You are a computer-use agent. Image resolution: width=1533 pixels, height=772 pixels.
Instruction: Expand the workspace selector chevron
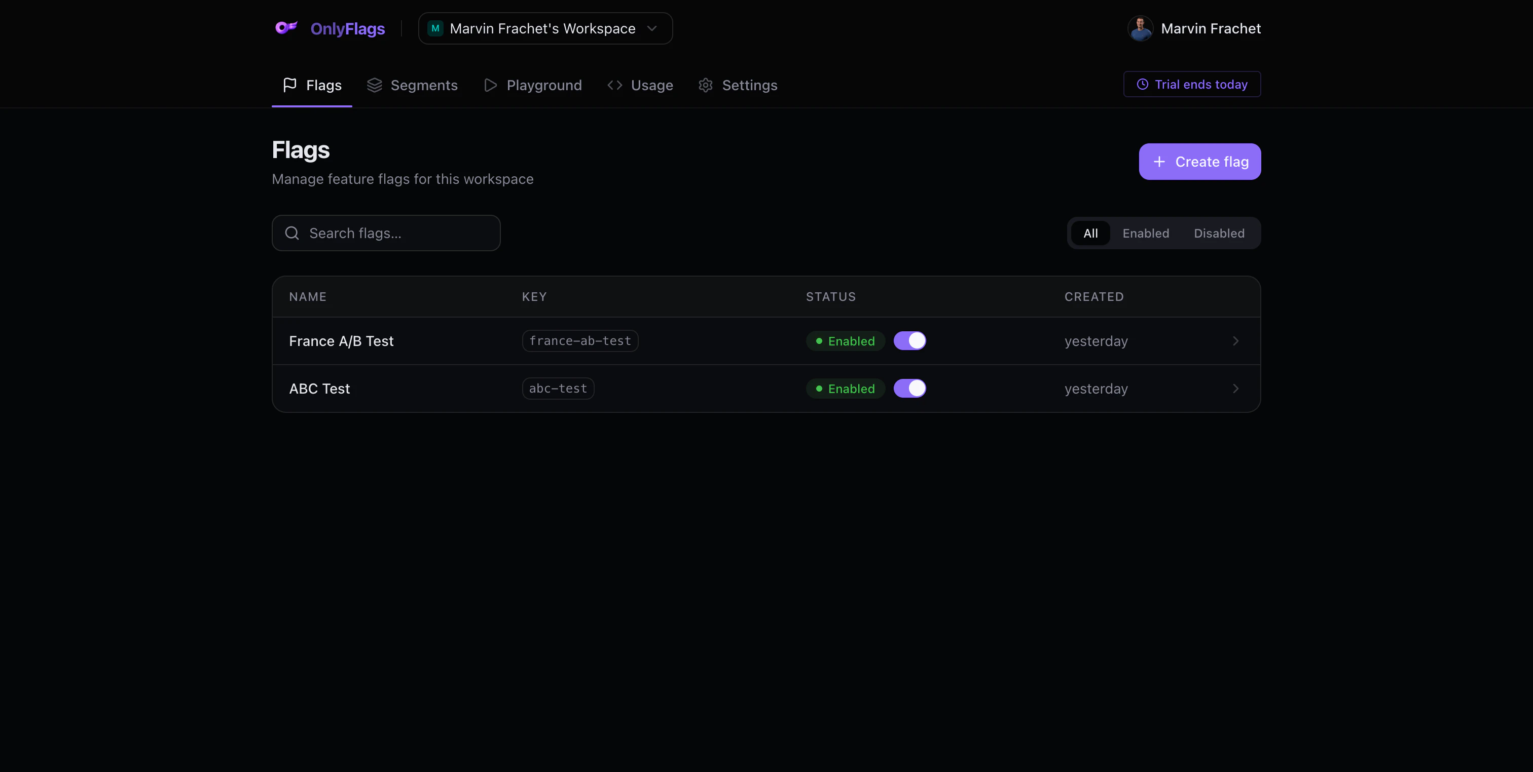coord(652,28)
